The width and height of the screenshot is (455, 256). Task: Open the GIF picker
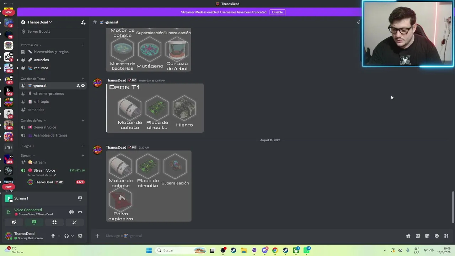coord(418,236)
